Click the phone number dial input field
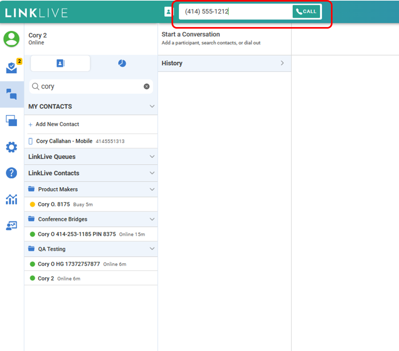Image resolution: width=399 pixels, height=351 pixels. pos(235,12)
